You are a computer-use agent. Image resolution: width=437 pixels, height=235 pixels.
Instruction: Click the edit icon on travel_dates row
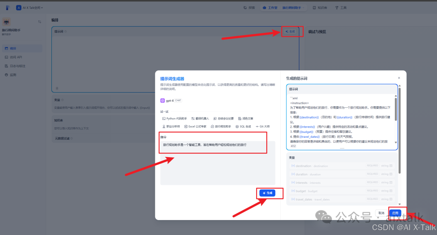pyautogui.click(x=391, y=199)
